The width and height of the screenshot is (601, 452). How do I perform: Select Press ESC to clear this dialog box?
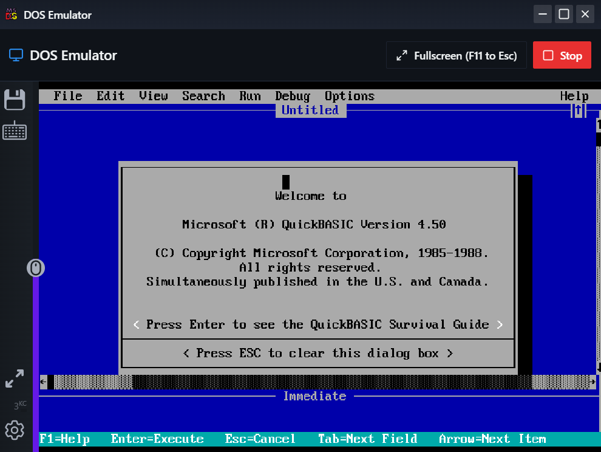tap(317, 353)
